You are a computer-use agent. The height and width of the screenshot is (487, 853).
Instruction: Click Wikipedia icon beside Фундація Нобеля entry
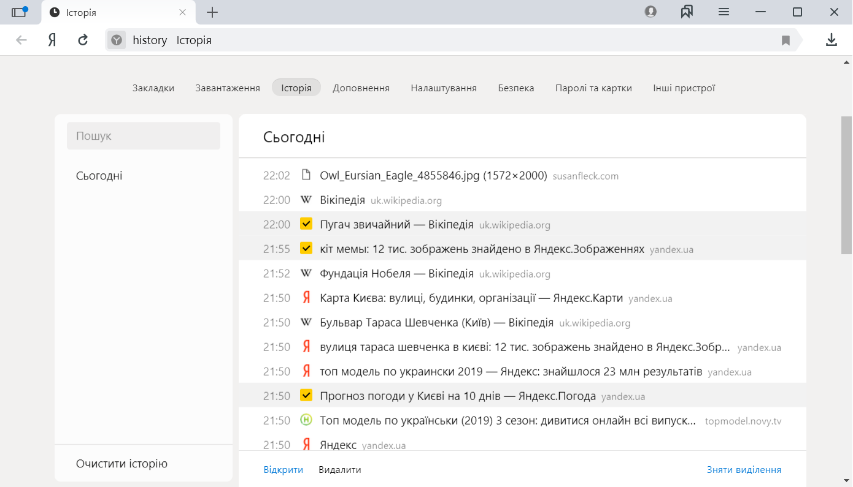click(306, 273)
